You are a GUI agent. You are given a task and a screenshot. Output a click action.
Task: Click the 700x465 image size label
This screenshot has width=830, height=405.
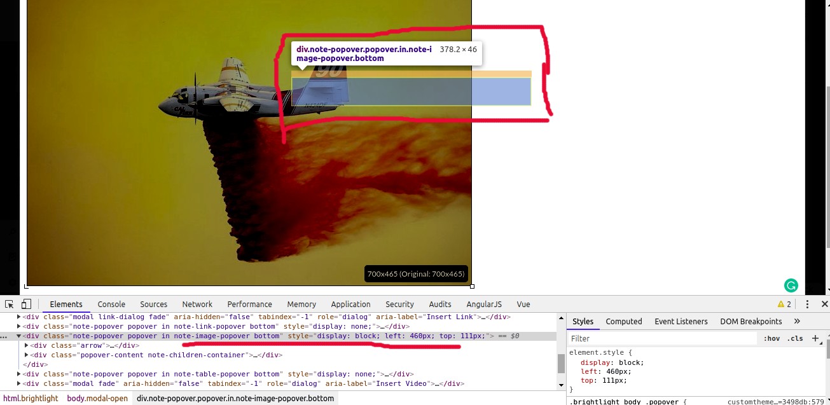click(416, 274)
